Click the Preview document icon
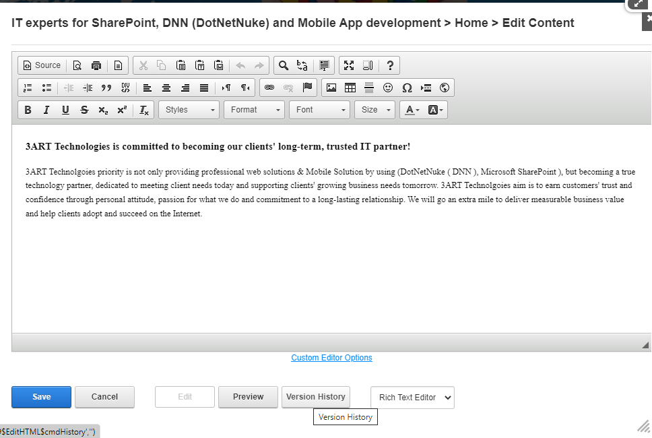Viewport: 652px width, 438px height. (77, 65)
